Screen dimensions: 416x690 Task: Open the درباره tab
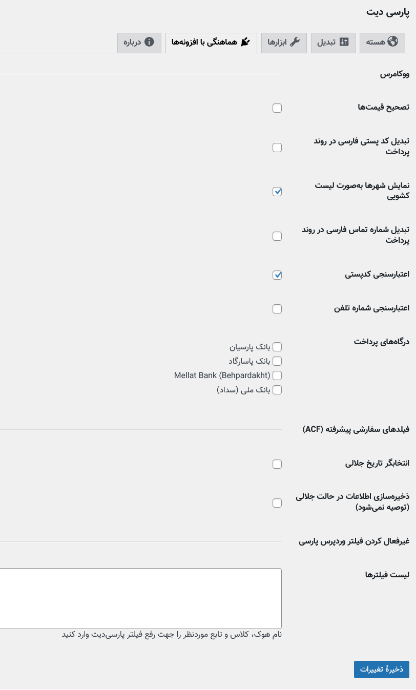point(136,43)
